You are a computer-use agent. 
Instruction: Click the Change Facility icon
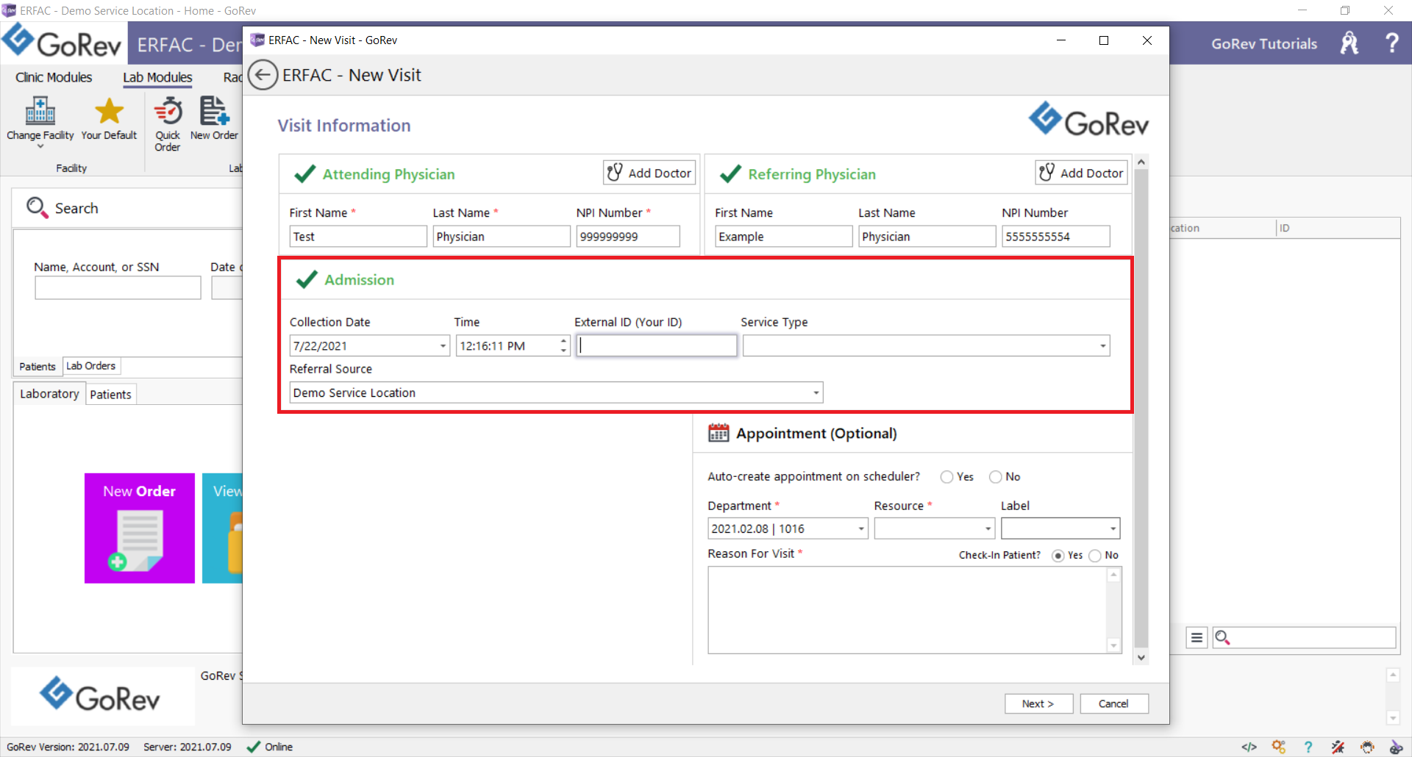pyautogui.click(x=40, y=111)
